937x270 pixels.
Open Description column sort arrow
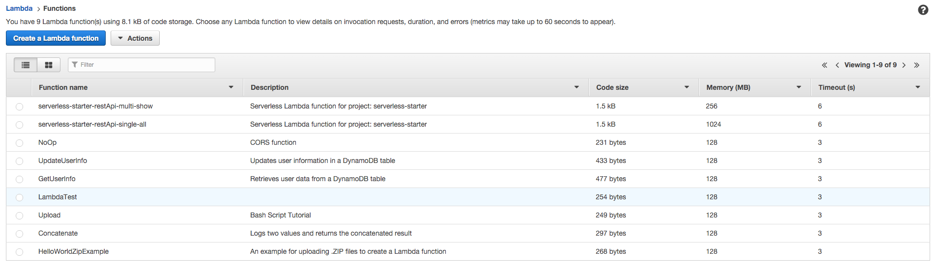pos(577,87)
